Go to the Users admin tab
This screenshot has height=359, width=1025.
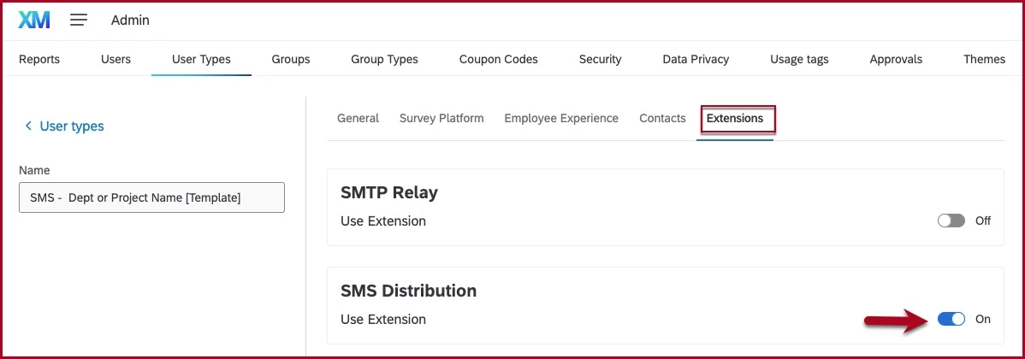tap(116, 59)
